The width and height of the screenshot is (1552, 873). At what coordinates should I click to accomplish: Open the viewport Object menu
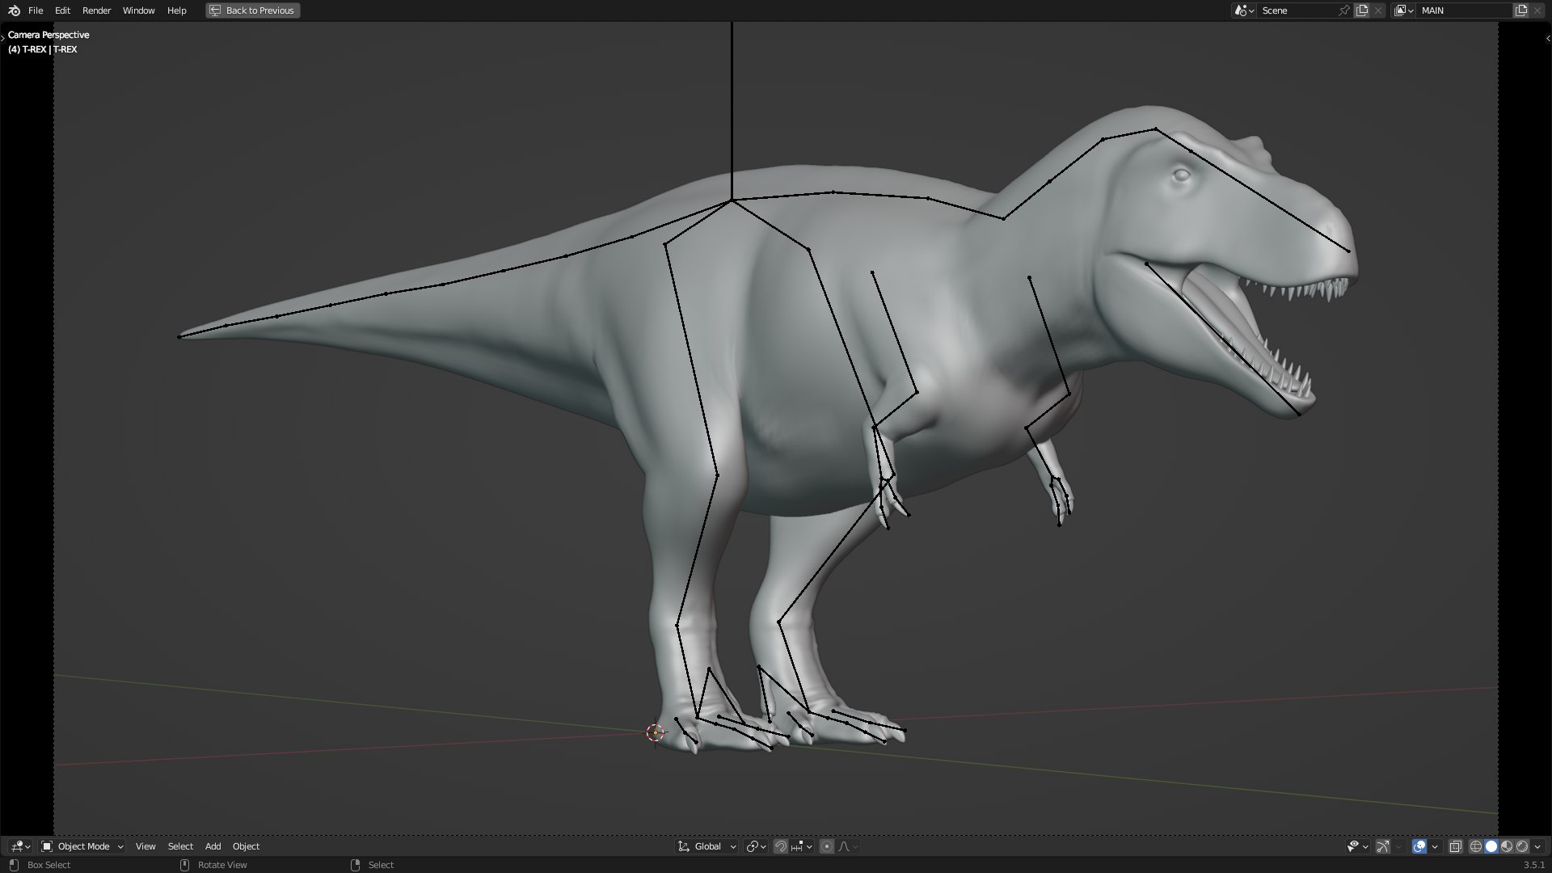[246, 846]
